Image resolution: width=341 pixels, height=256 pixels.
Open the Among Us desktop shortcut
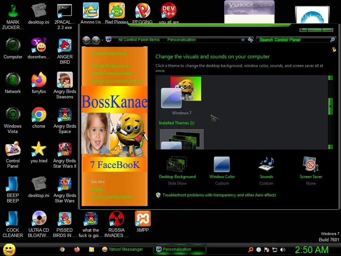point(91,13)
